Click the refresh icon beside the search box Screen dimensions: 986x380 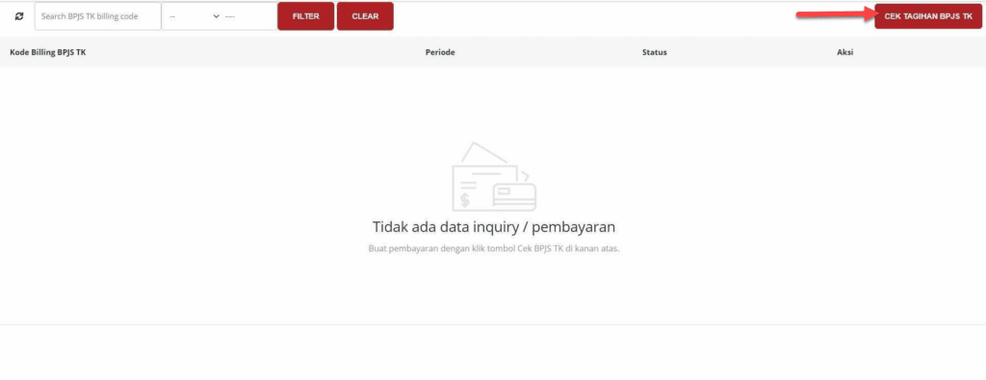[19, 16]
